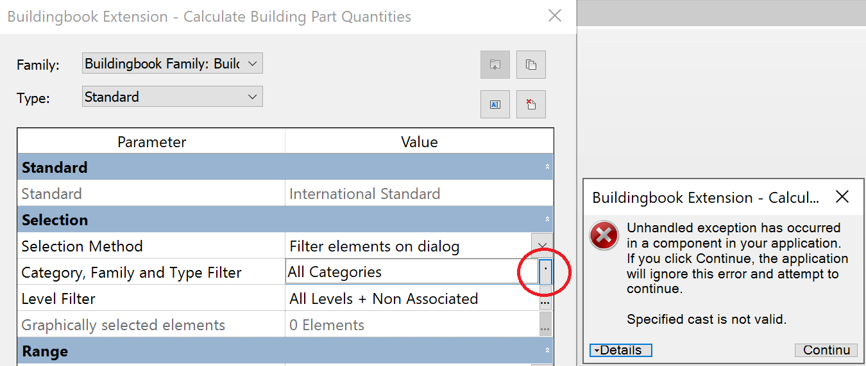This screenshot has height=366, width=866.
Task: Collapse the Range section group
Action: (547, 351)
